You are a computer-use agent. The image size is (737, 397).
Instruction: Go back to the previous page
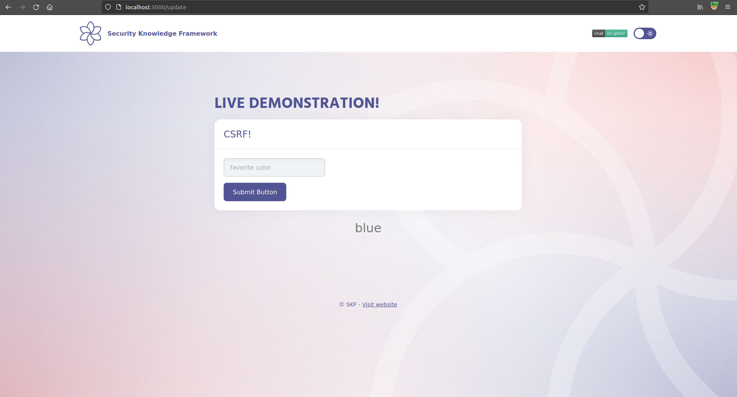[x=8, y=7]
